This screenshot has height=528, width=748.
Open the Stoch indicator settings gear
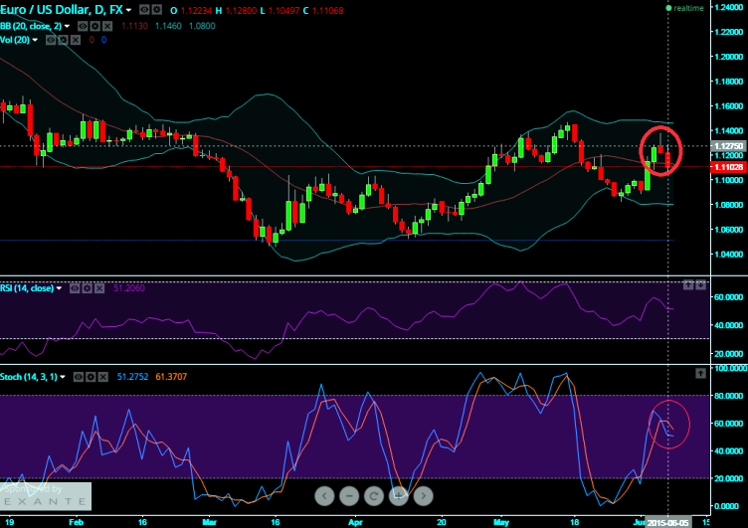click(x=91, y=378)
